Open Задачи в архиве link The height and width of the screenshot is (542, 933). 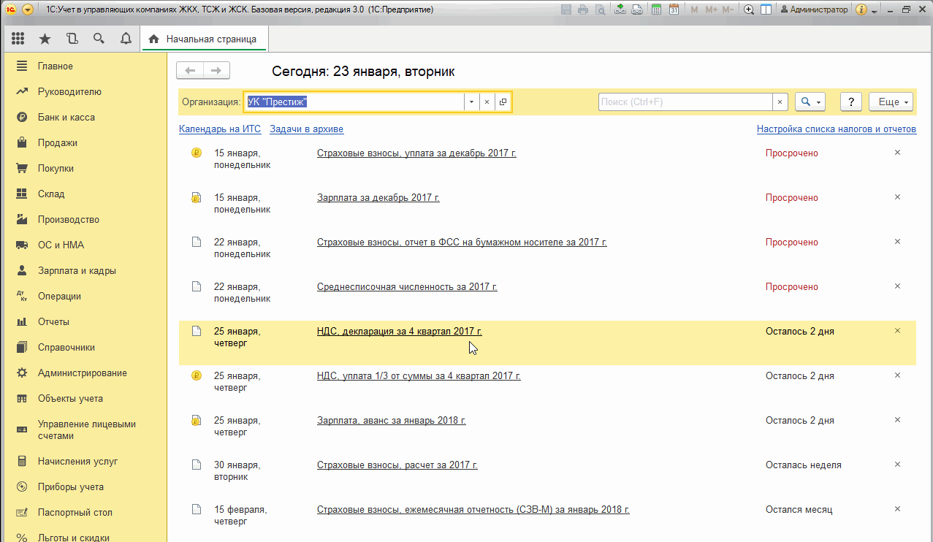(306, 129)
